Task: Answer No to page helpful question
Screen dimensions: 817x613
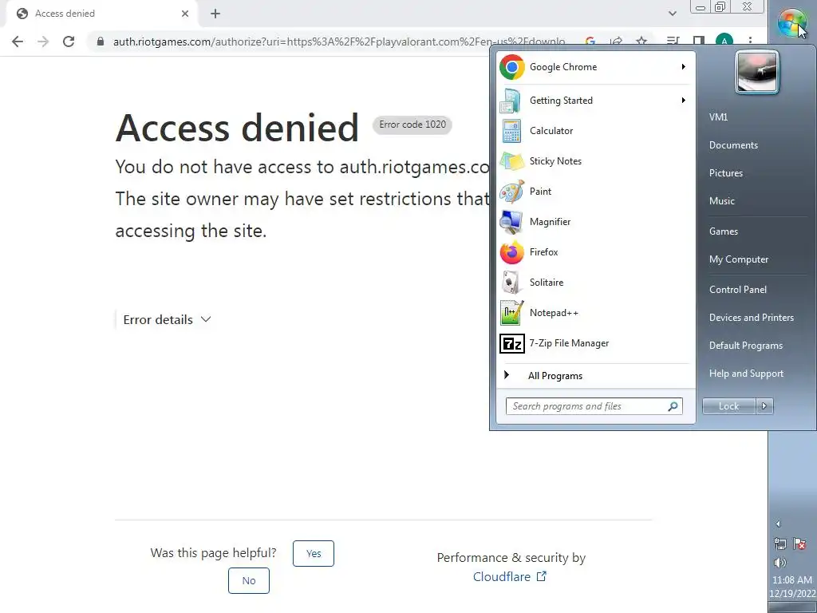Action: tap(249, 581)
